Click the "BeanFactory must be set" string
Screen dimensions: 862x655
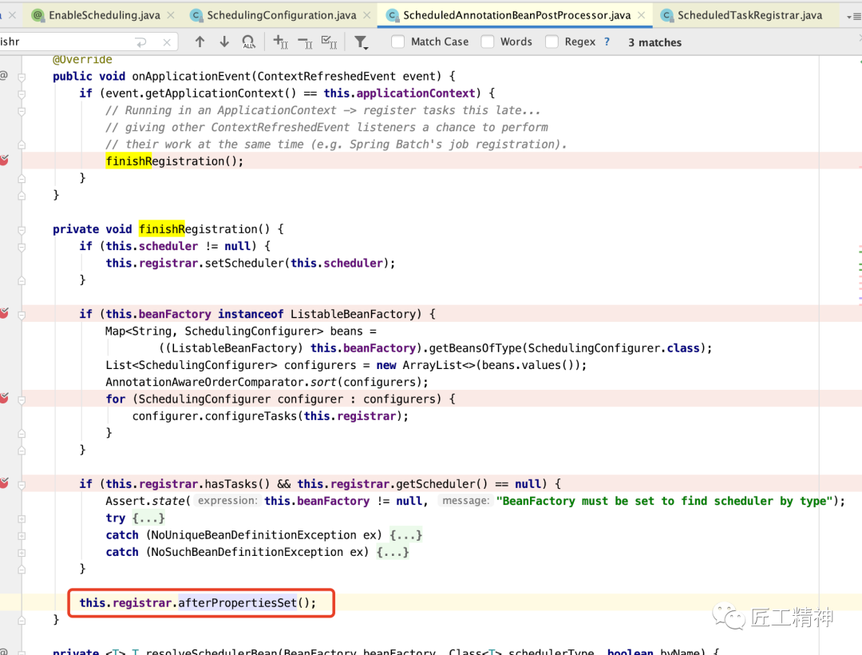pyautogui.click(x=665, y=501)
